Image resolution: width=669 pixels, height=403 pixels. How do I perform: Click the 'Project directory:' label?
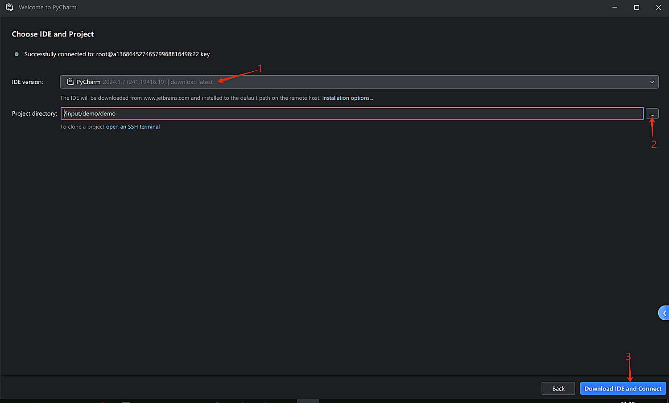click(x=34, y=114)
